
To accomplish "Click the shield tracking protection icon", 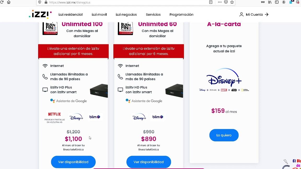I will tap(39, 2).
